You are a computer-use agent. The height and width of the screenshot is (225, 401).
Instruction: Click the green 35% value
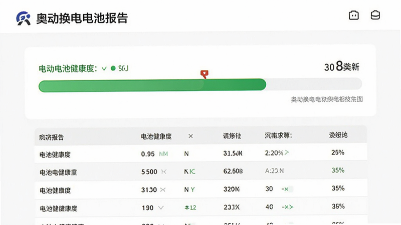click(338, 170)
